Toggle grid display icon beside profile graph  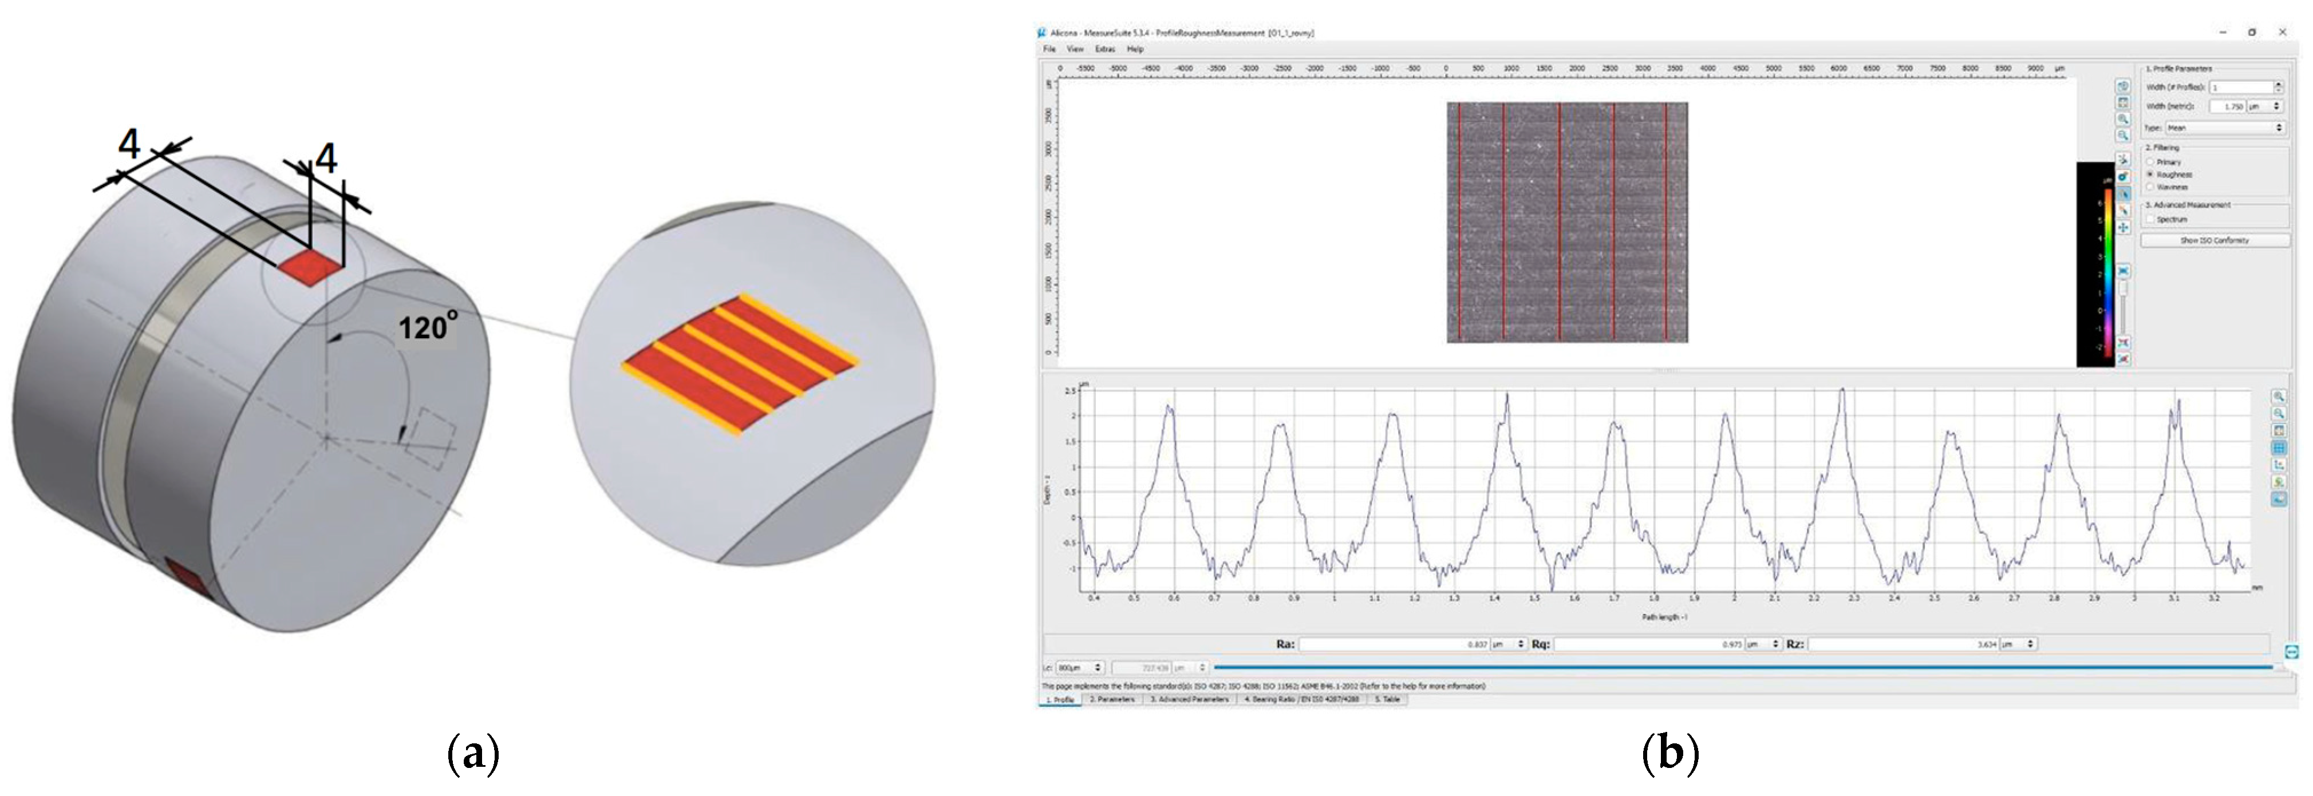pyautogui.click(x=2279, y=448)
